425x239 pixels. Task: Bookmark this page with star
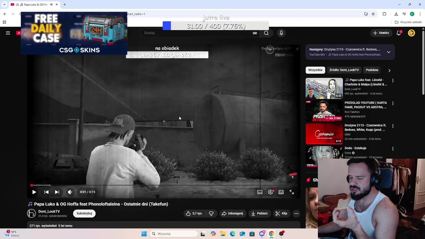[373, 14]
